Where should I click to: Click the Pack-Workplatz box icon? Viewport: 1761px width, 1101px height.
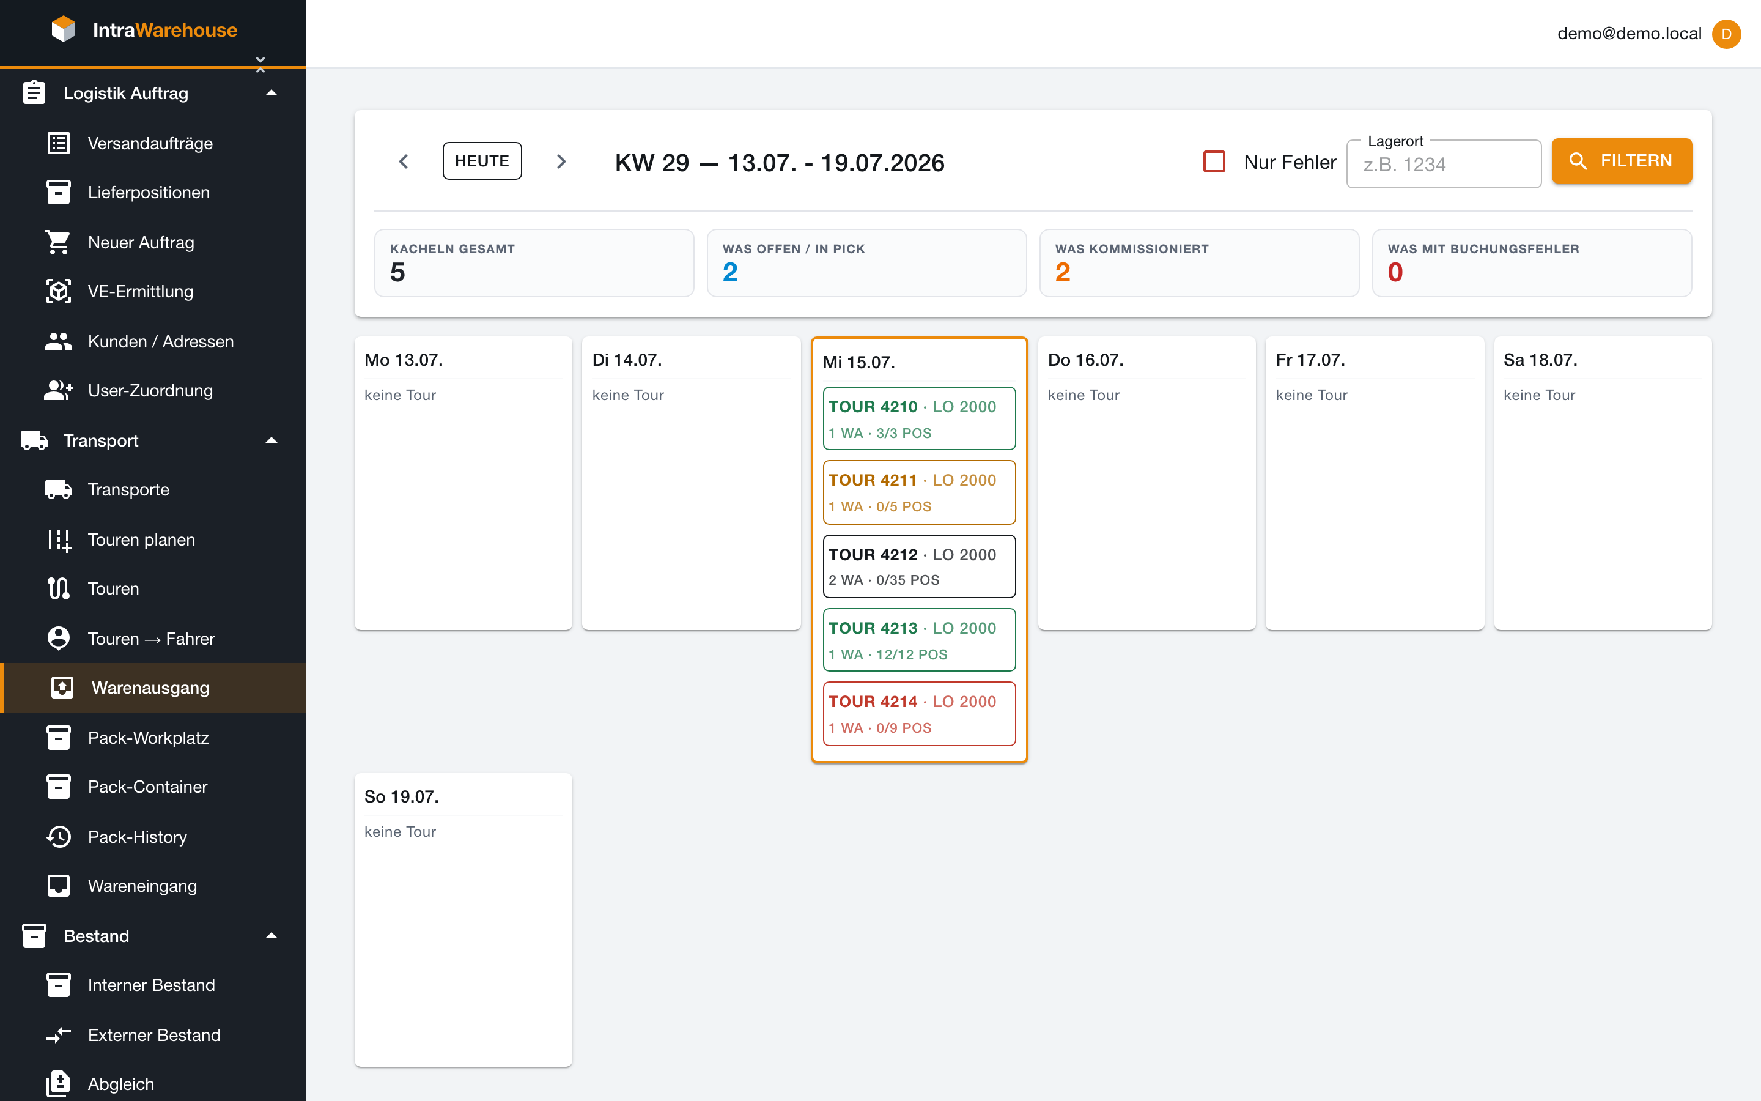click(x=58, y=738)
